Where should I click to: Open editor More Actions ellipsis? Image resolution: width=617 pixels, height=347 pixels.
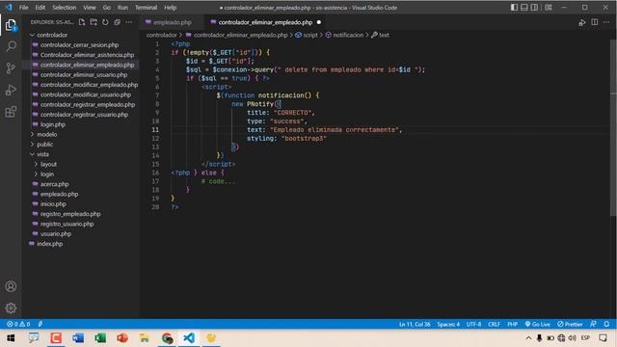[x=606, y=22]
